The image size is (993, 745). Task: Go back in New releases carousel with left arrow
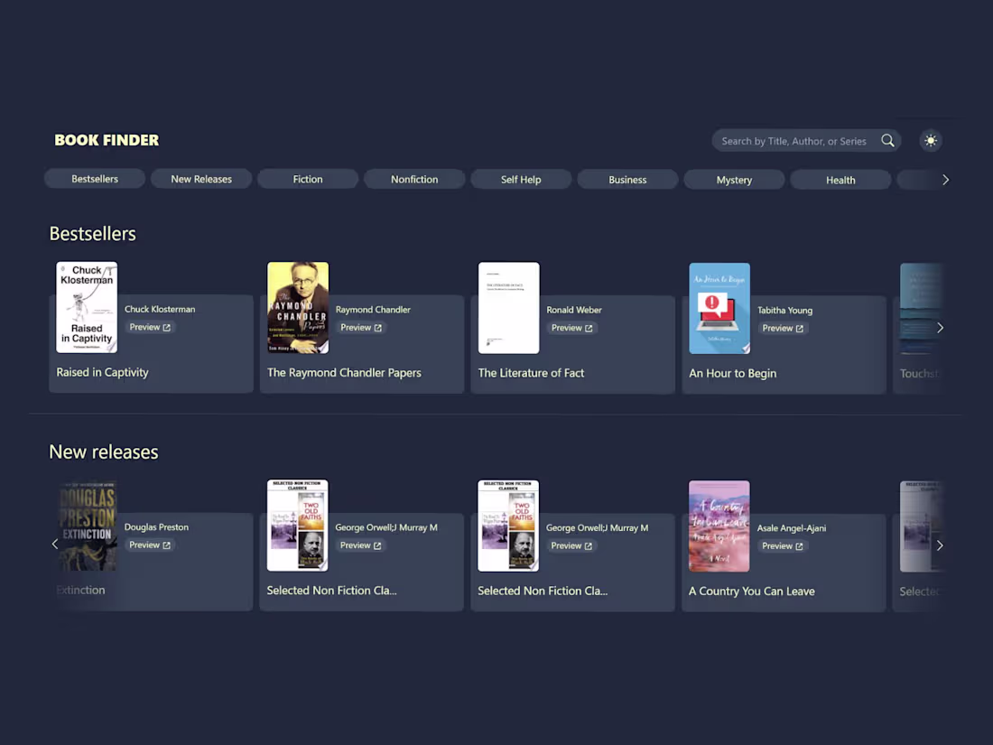pyautogui.click(x=54, y=544)
